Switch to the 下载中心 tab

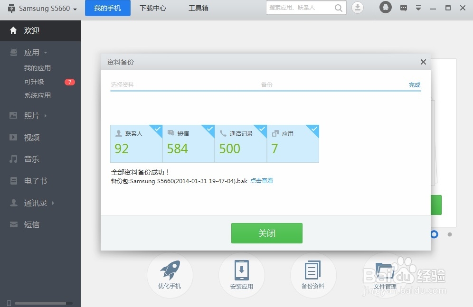click(153, 8)
